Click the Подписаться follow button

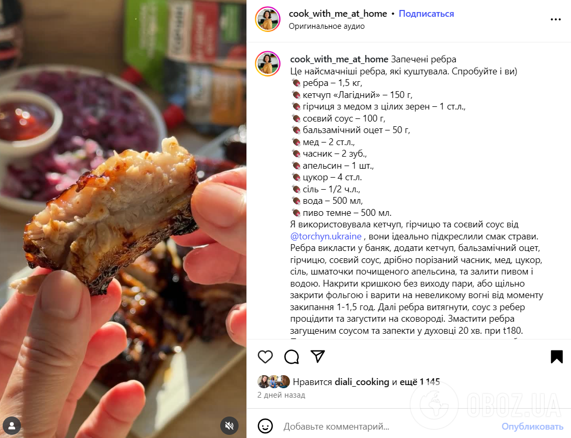426,14
